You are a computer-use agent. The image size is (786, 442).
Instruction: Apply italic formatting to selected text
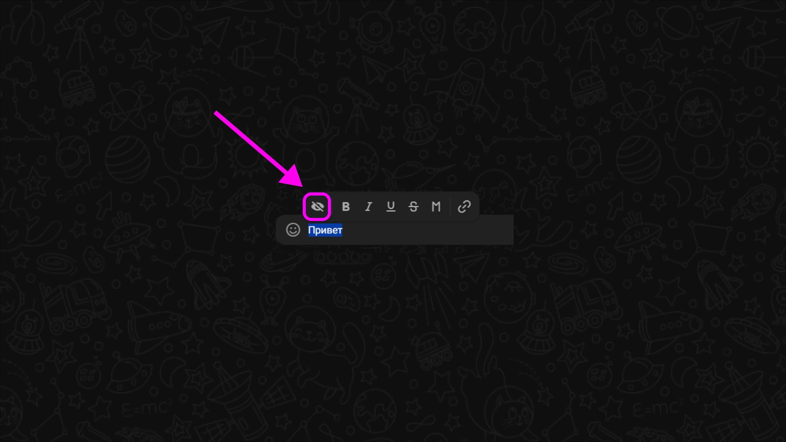click(368, 207)
